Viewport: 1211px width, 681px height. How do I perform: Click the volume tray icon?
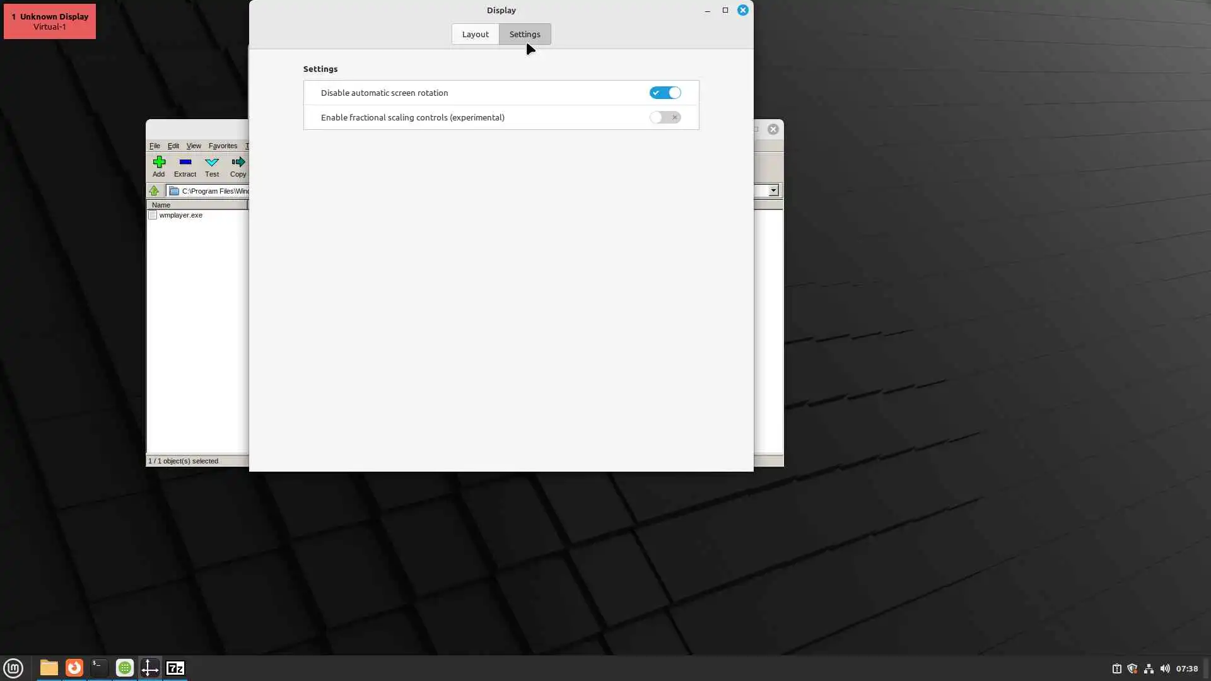coord(1165,668)
